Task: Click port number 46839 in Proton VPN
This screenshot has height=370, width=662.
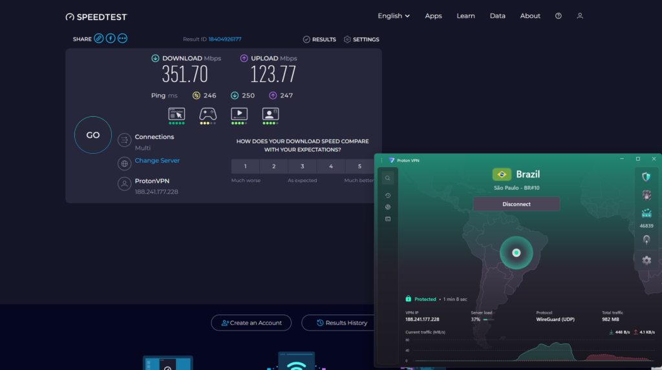Action: point(646,226)
